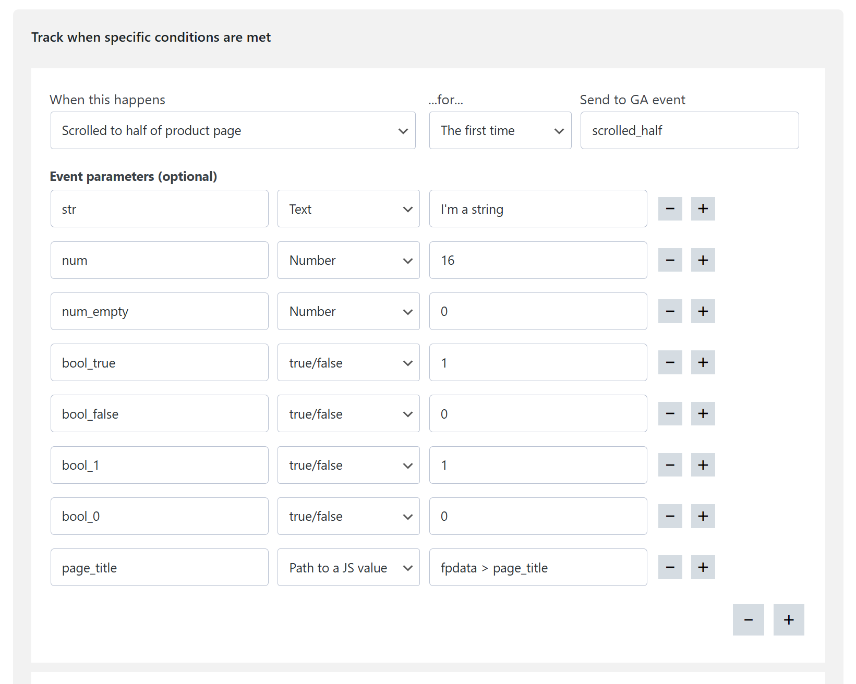
Task: Edit the fpdata > page_title value
Action: coord(538,567)
